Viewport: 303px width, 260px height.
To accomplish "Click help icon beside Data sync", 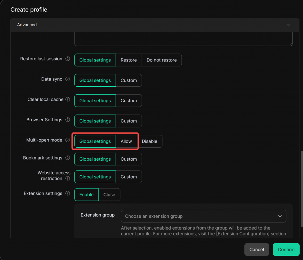I will coord(67,79).
